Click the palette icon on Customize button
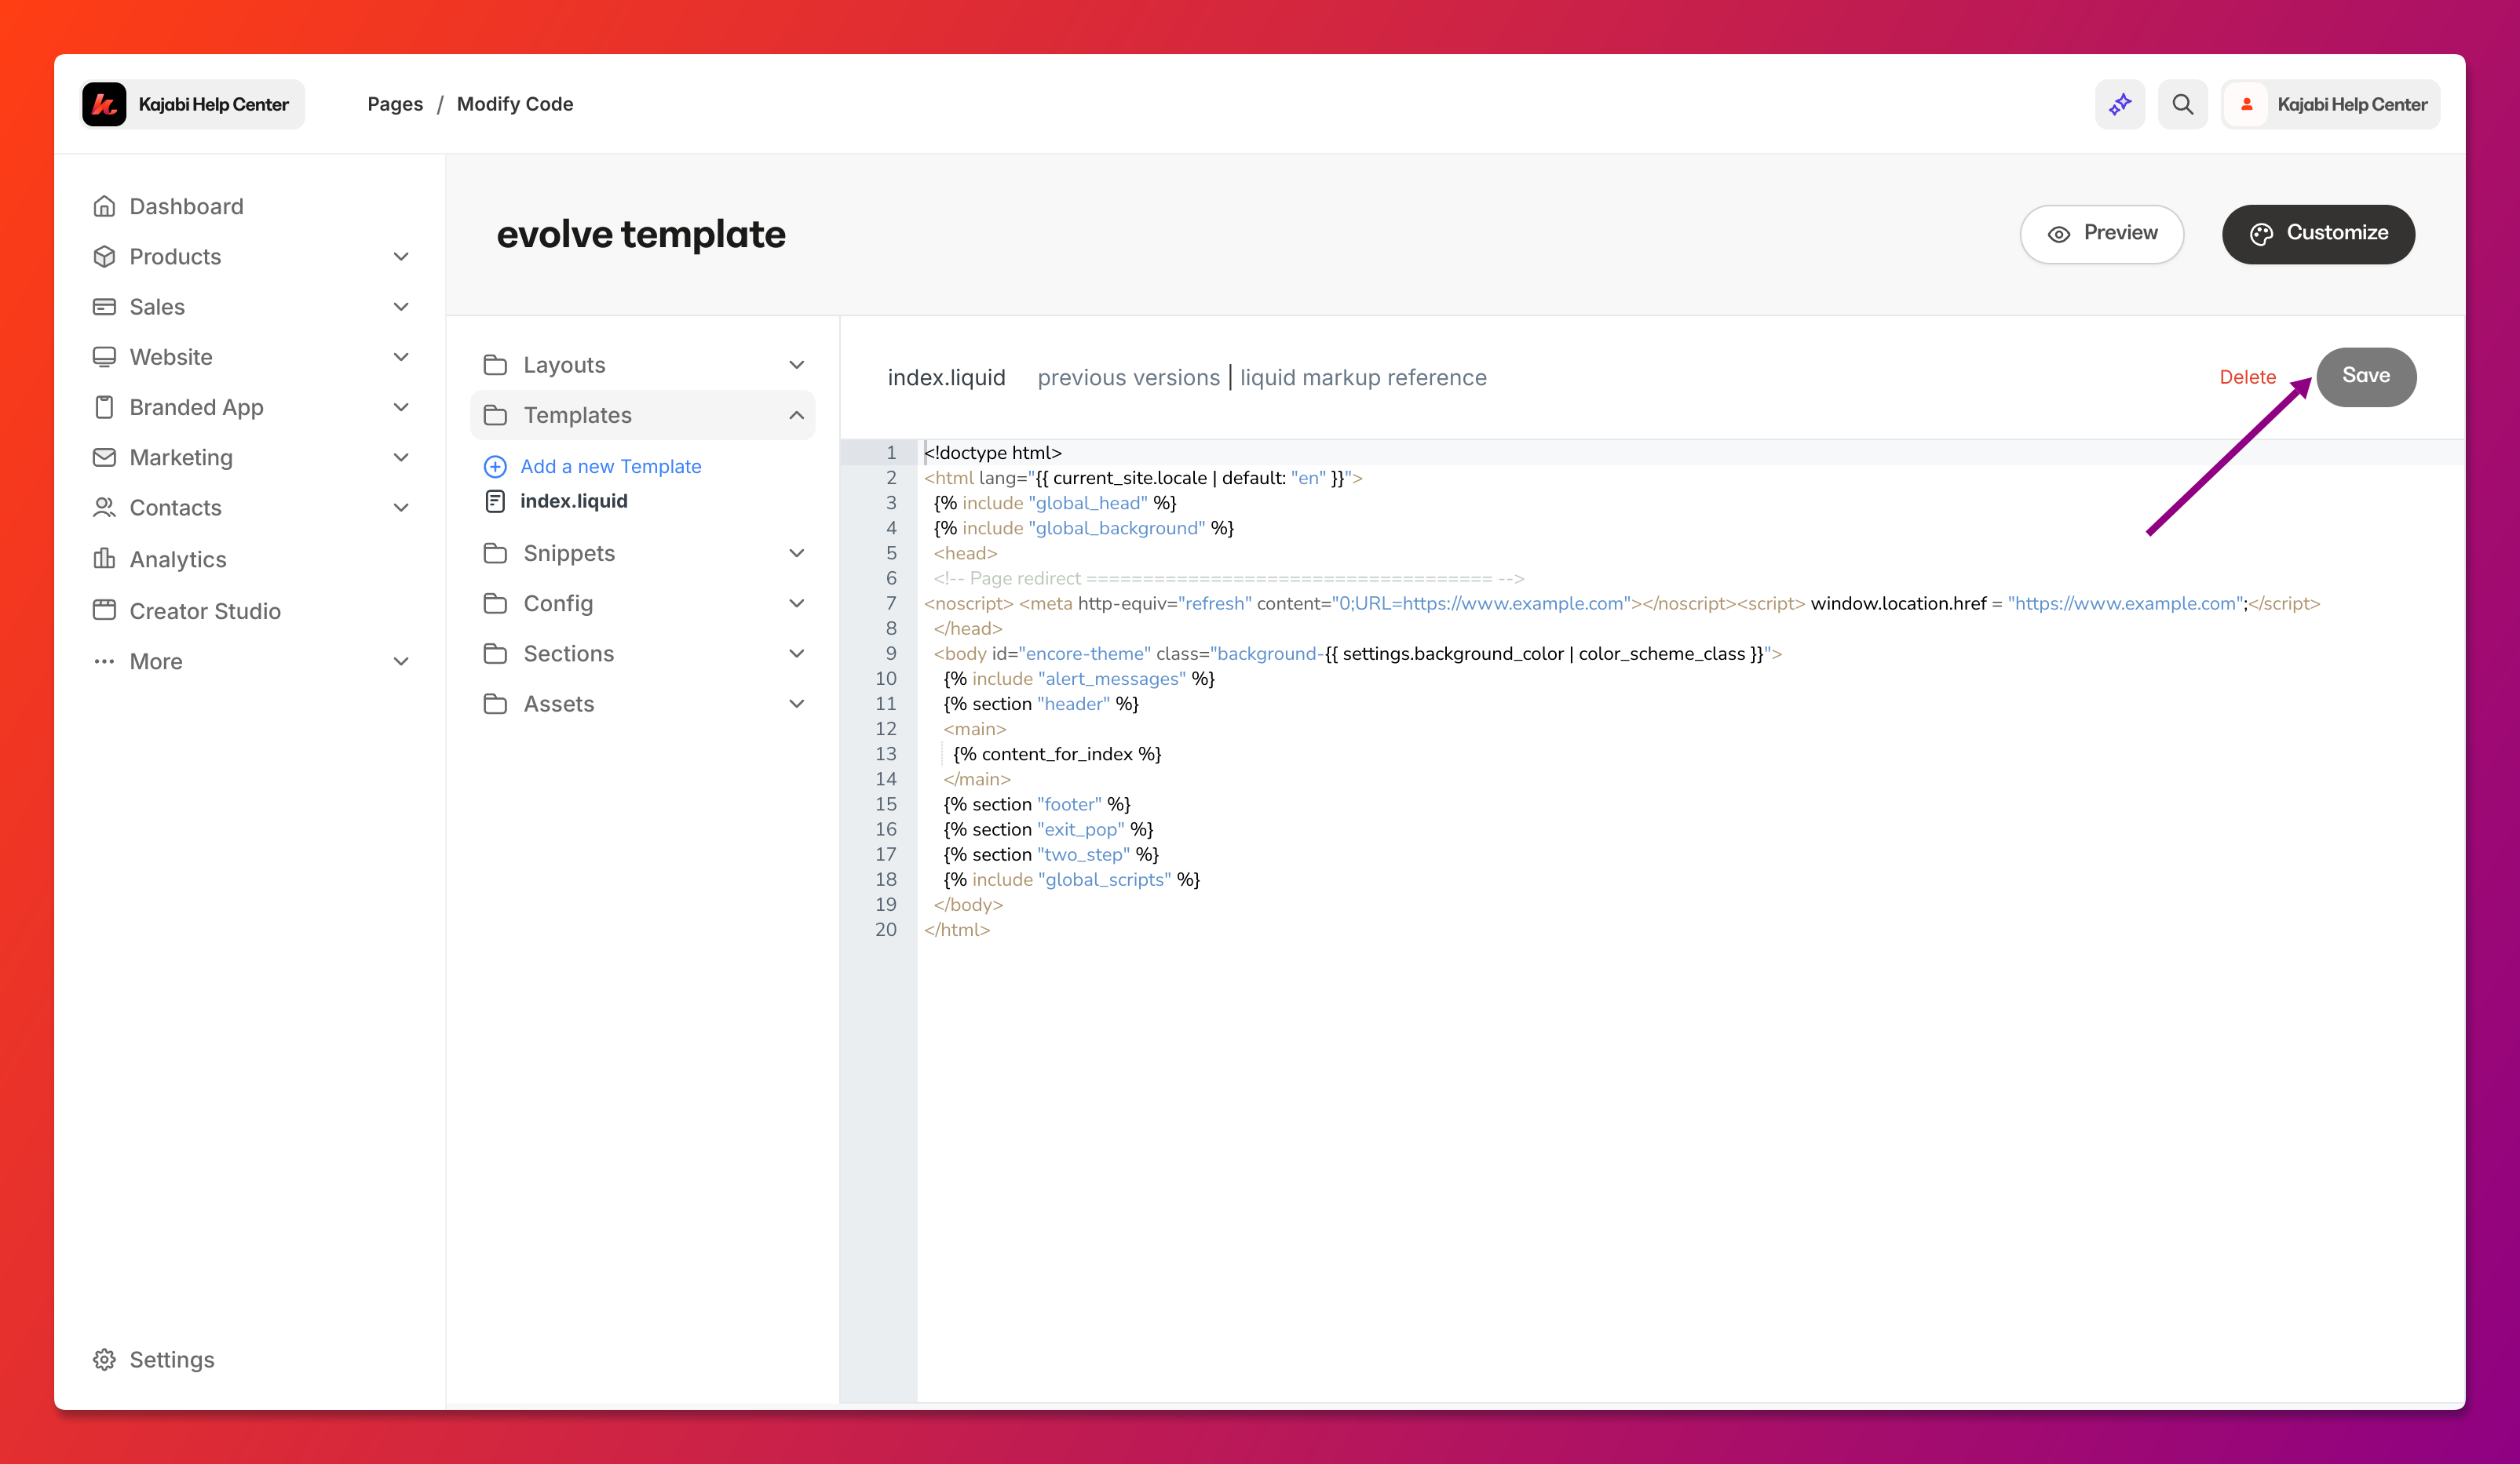Screen dimensions: 2520x1464 (x=2261, y=234)
